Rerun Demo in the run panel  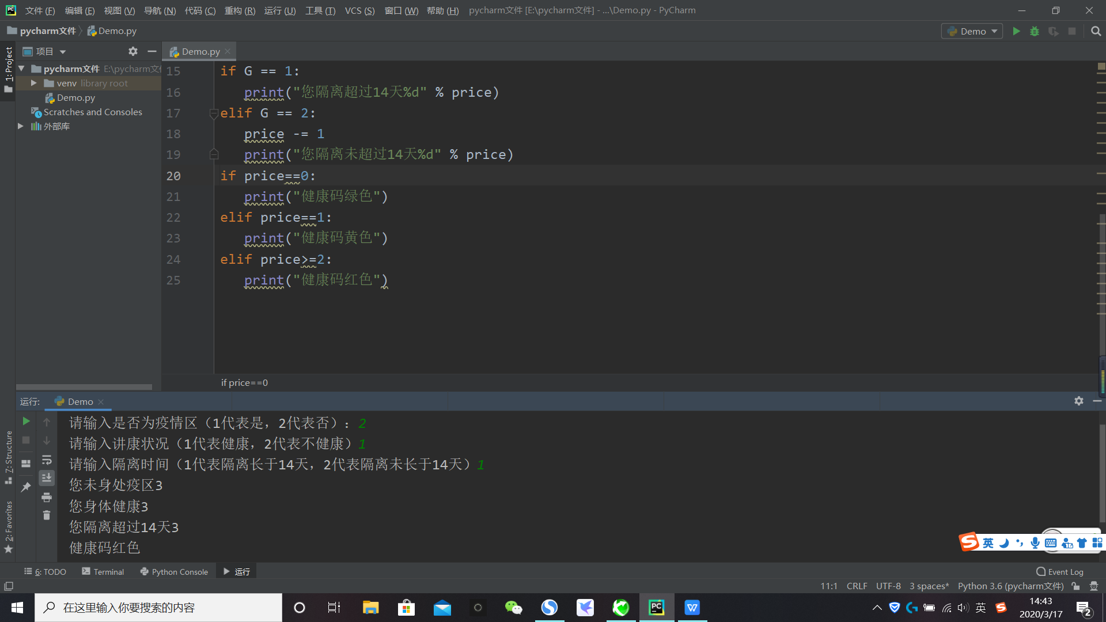coord(26,422)
